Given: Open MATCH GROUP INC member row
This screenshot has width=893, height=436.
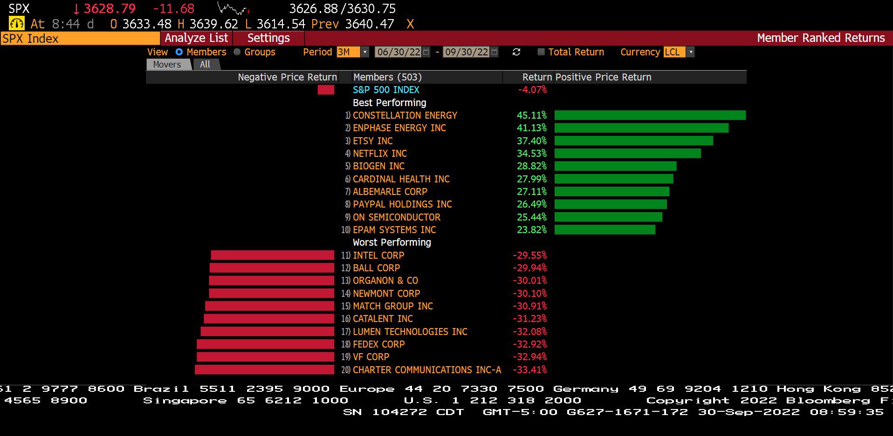Looking at the screenshot, I should (392, 306).
